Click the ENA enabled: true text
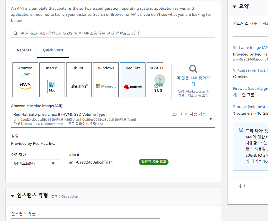268x221 pixels. [50, 124]
